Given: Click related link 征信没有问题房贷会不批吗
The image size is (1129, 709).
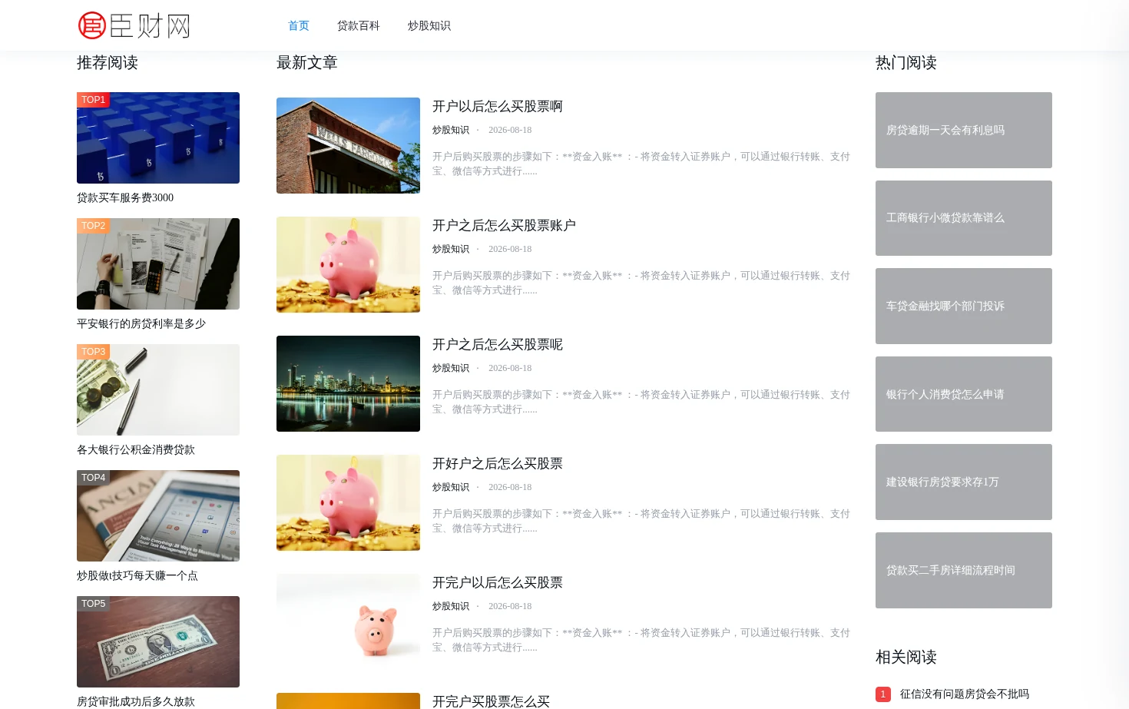Looking at the screenshot, I should point(965,694).
